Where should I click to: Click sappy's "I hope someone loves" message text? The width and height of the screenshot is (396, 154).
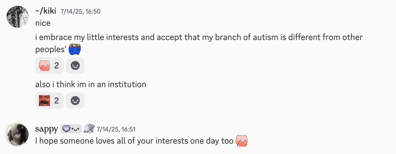134,141
